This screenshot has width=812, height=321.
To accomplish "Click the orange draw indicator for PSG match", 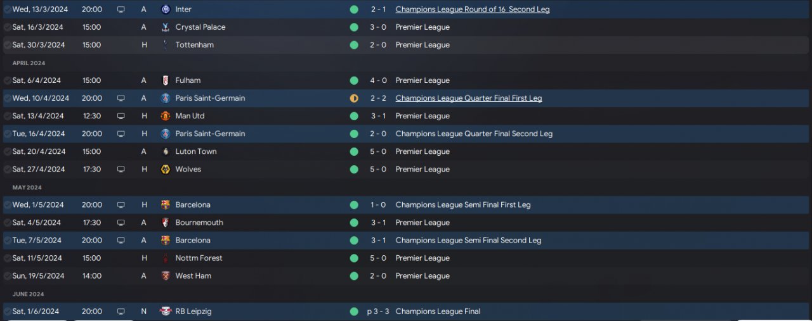I will 354,98.
